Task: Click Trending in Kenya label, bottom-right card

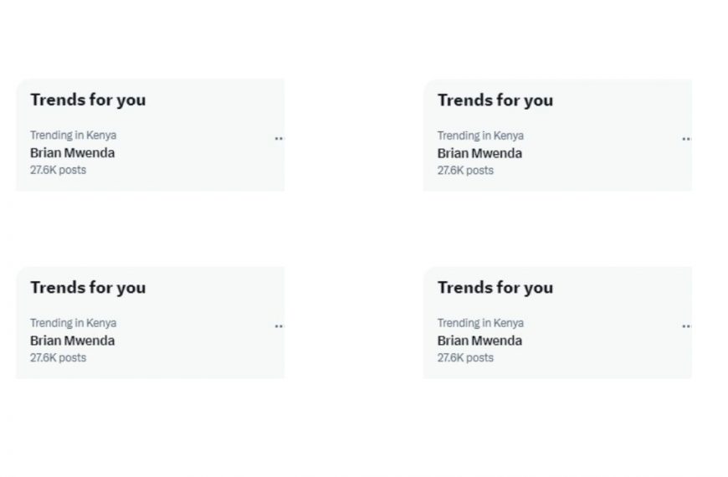Action: click(x=480, y=323)
